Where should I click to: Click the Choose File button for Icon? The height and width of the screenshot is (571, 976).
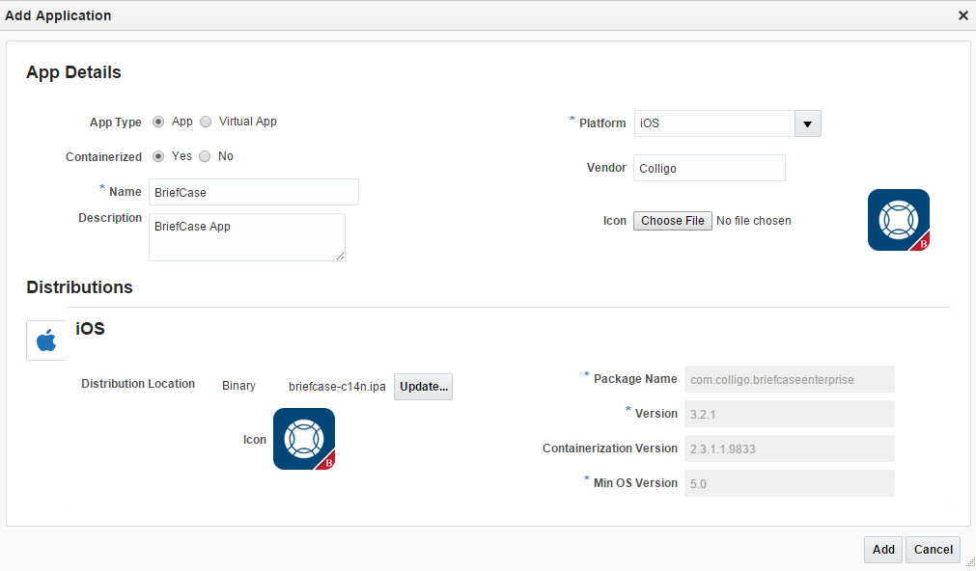click(x=673, y=221)
